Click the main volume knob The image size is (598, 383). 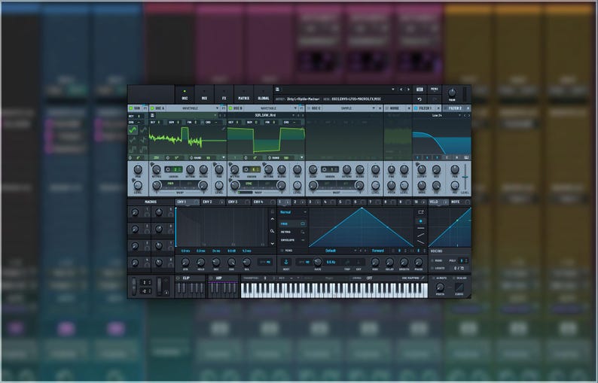(452, 93)
